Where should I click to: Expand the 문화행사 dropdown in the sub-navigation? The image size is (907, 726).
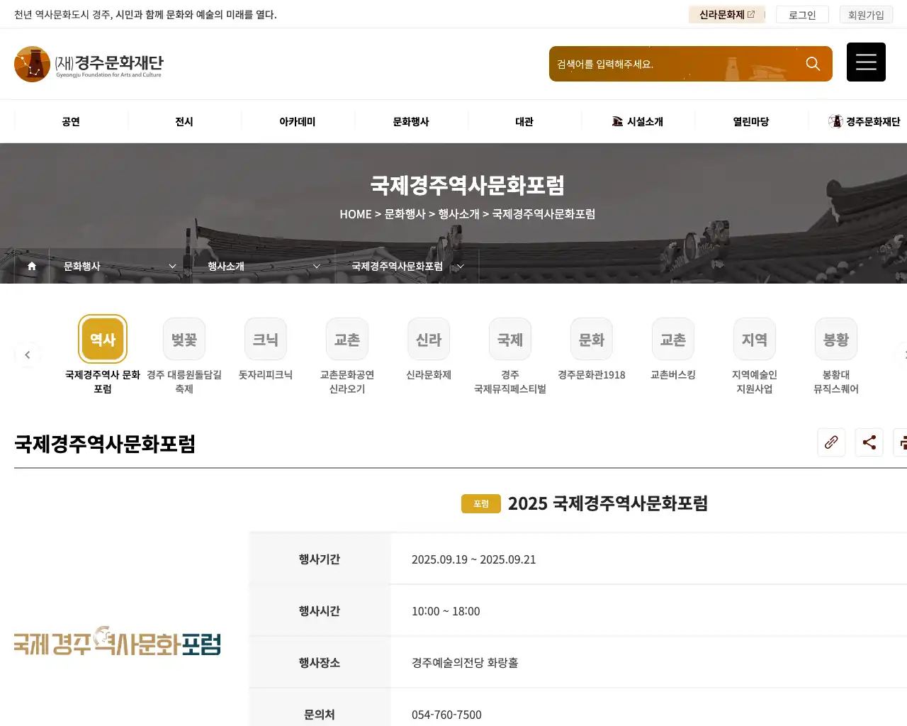[117, 266]
